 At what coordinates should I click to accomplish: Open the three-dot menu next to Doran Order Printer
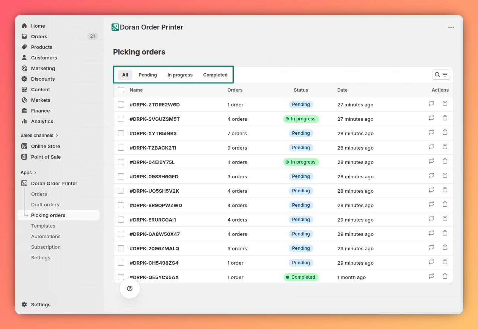(x=451, y=27)
